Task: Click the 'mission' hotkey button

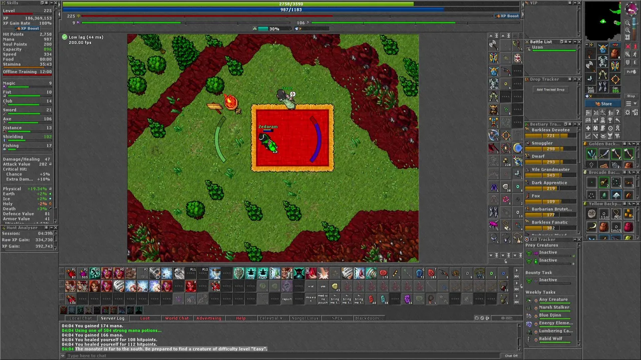Action: point(311,299)
